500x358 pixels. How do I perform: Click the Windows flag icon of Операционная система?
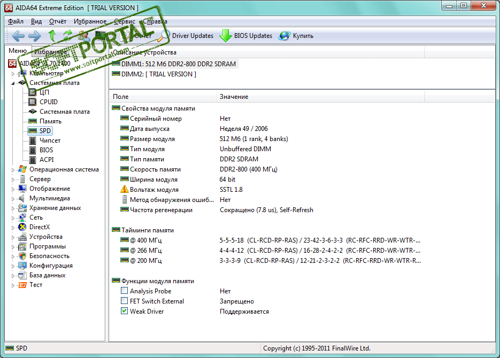pos(22,169)
